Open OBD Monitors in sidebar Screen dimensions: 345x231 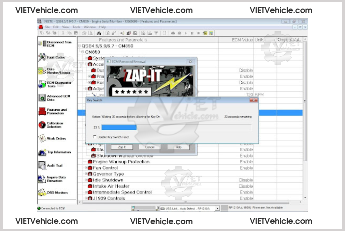coord(42,193)
